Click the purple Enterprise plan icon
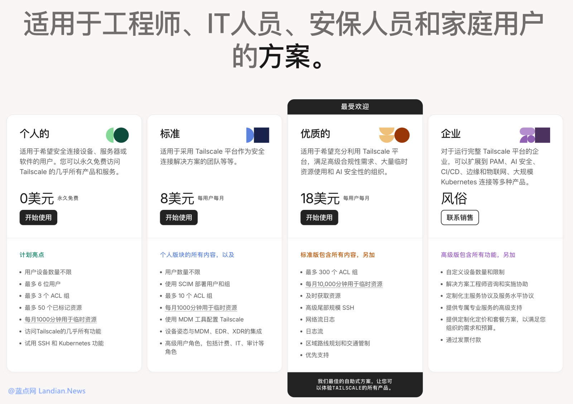Viewport: 573px width, 404px height. 535,135
